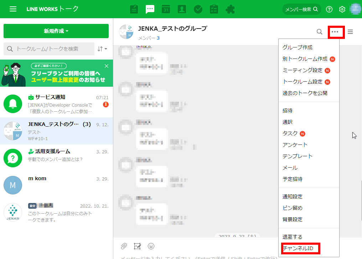Screen dimensions: 362x259
Task: Select 退室する in the menu
Action: tap(309, 237)
